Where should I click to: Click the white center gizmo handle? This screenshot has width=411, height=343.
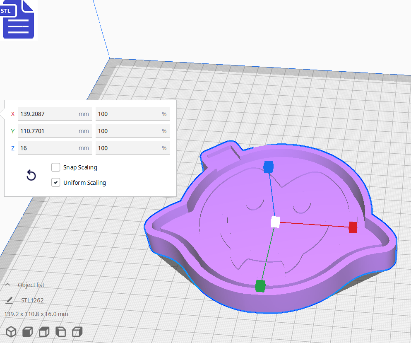274,222
